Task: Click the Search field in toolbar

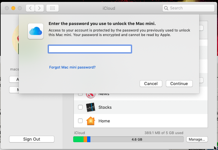Action: tap(189, 8)
